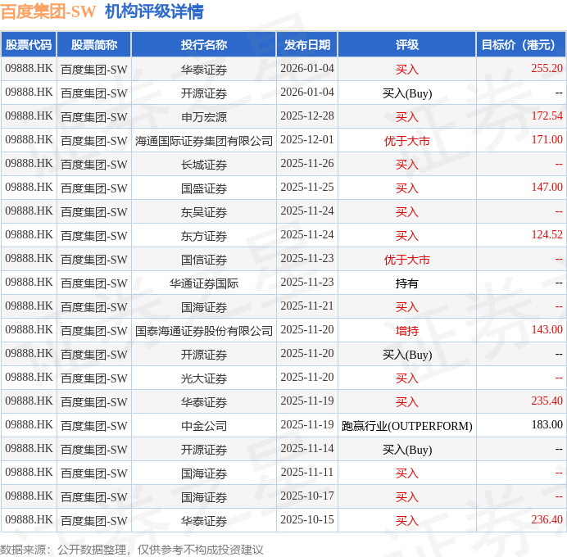This screenshot has height=557, width=567.
Task: Click date 2025-11-21
Action: click(x=307, y=306)
